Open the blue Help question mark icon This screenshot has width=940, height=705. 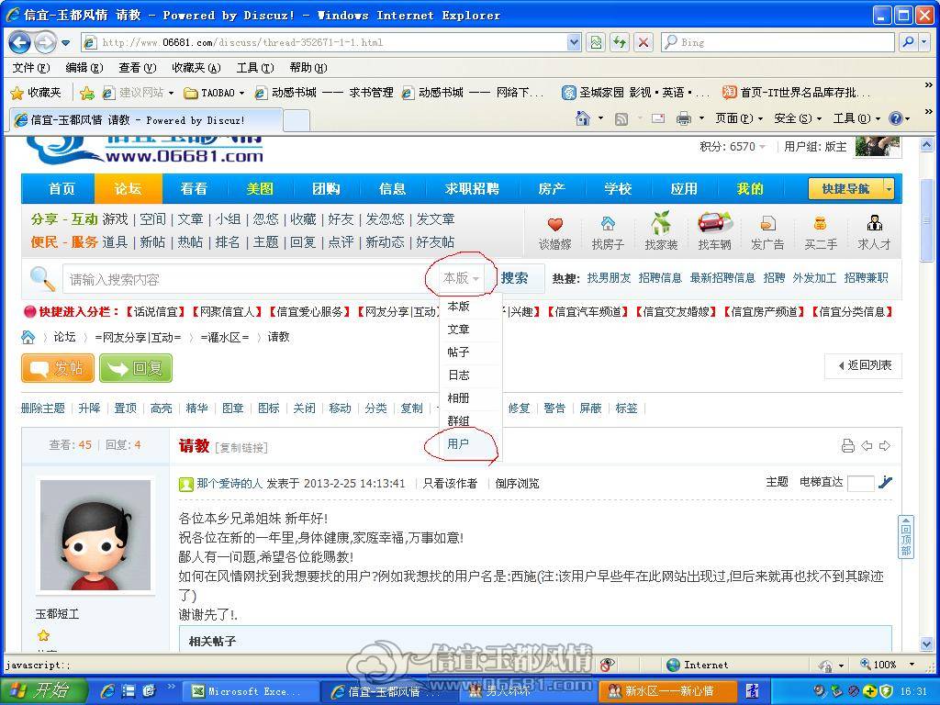pyautogui.click(x=896, y=118)
